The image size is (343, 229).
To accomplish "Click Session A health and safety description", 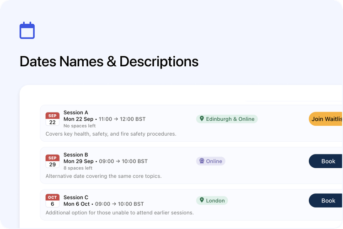I will point(111,134).
